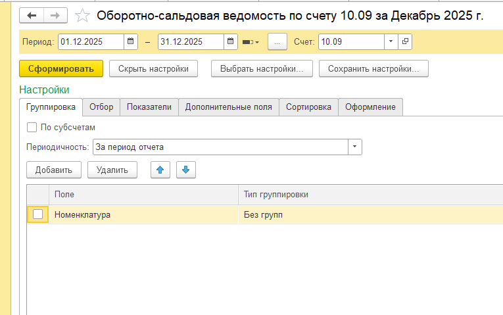The height and width of the screenshot is (315, 503).
Task: Open calendar for the start date 01.12.2025
Action: (131, 41)
